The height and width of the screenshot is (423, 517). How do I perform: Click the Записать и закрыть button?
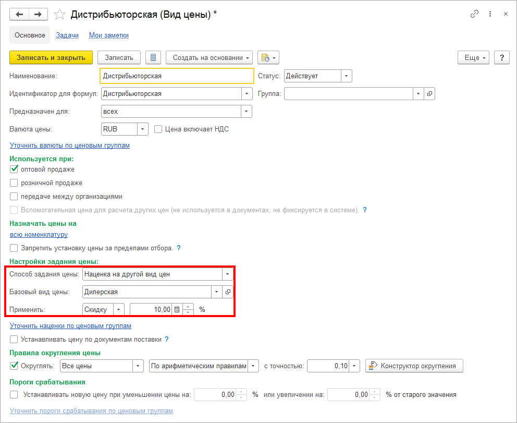[x=51, y=58]
